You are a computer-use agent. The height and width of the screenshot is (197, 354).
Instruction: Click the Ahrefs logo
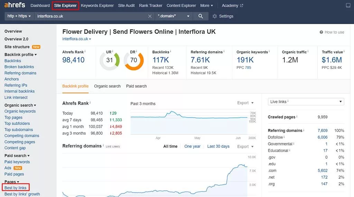15,6
